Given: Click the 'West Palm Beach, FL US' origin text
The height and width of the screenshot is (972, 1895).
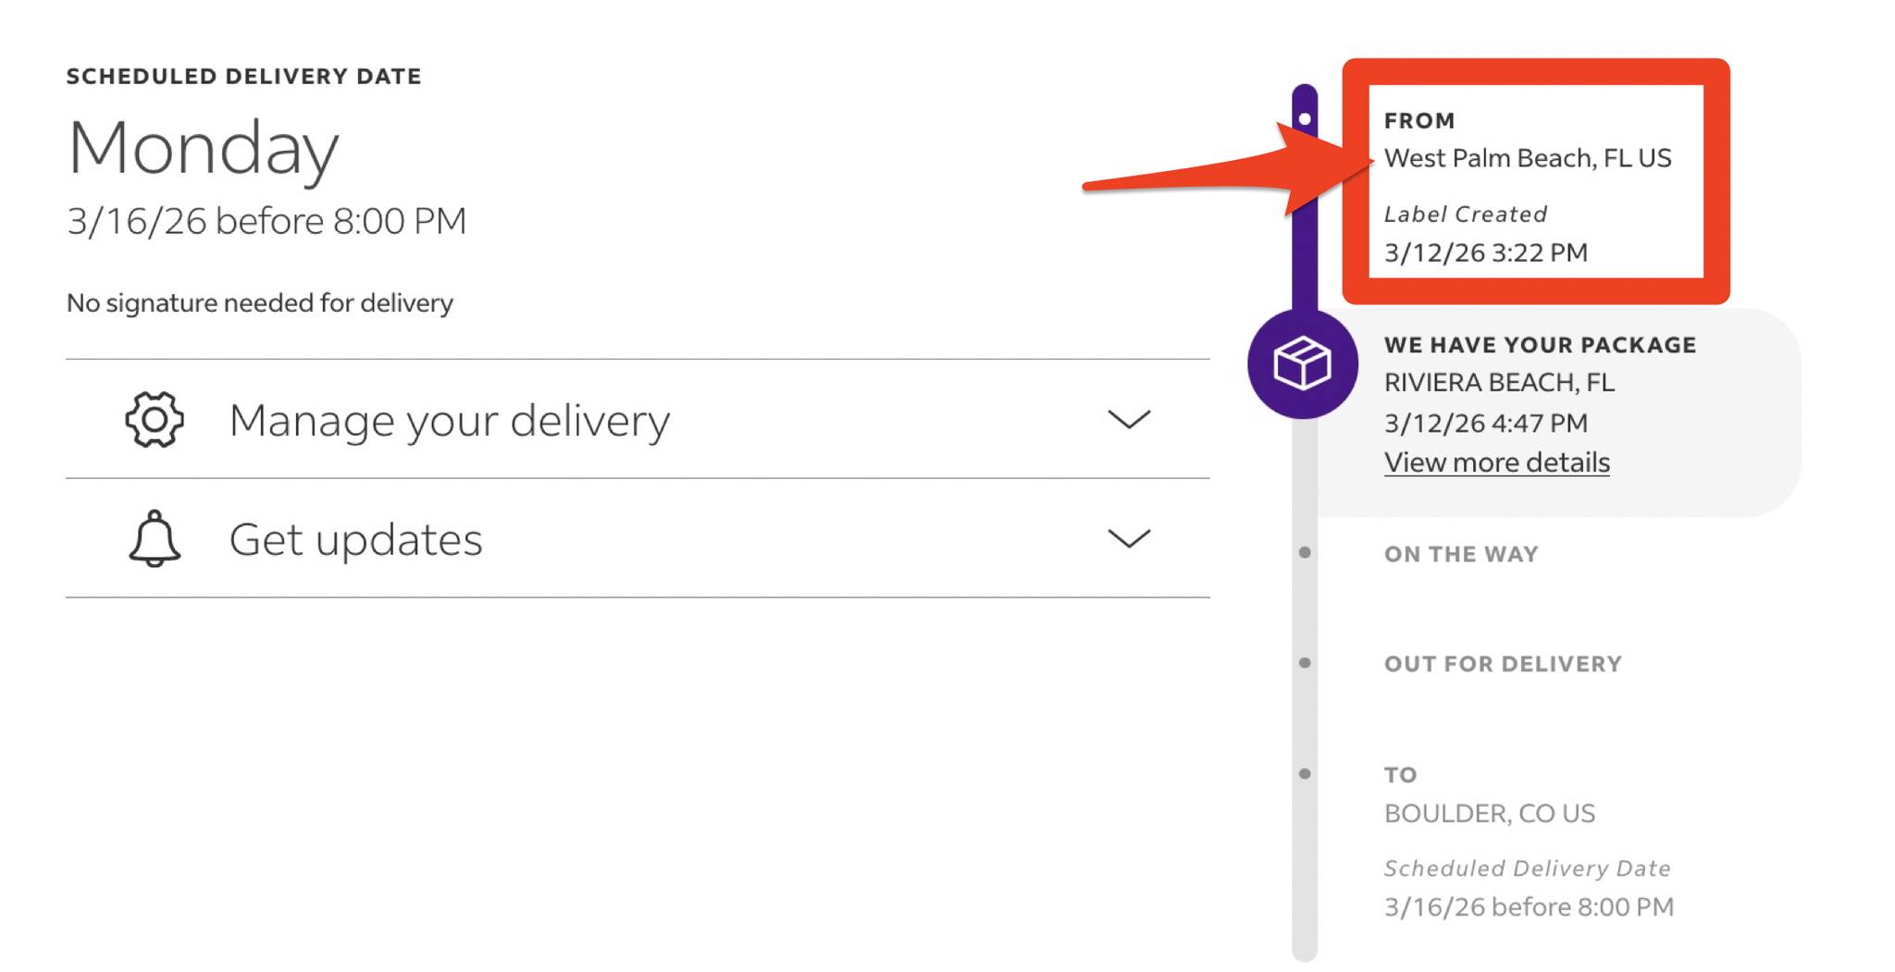Looking at the screenshot, I should click(x=1528, y=158).
